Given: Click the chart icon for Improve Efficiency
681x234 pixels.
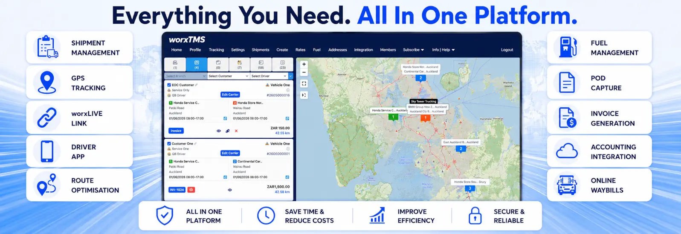Looking at the screenshot, I should (377, 215).
